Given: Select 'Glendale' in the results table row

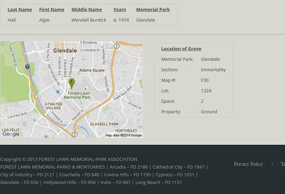Looking at the screenshot, I should 145,20.
